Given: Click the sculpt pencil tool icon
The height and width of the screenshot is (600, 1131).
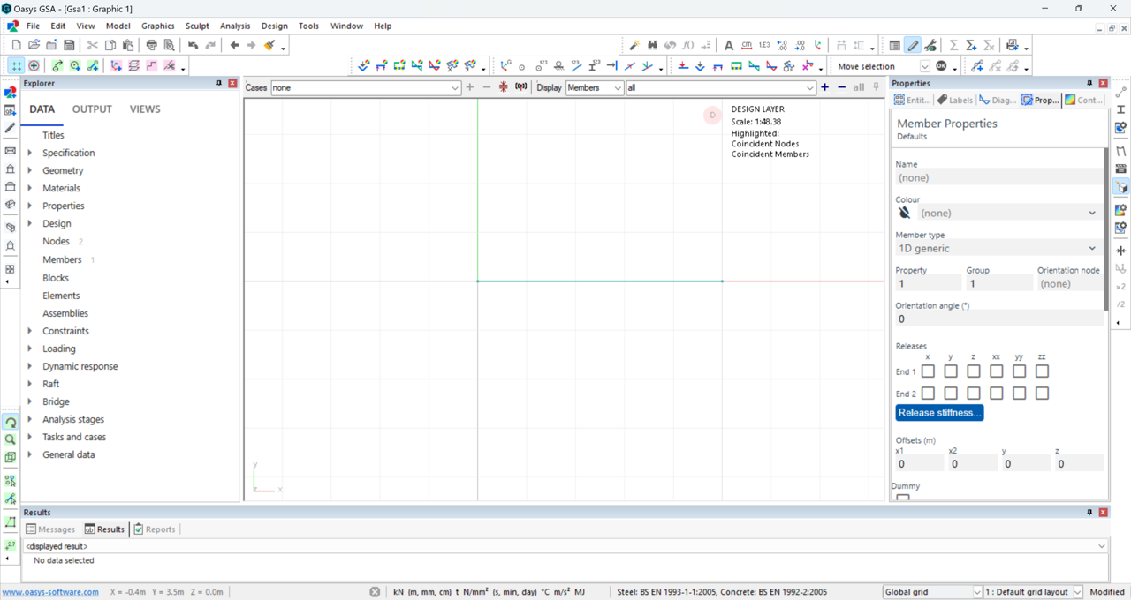Looking at the screenshot, I should tap(913, 45).
